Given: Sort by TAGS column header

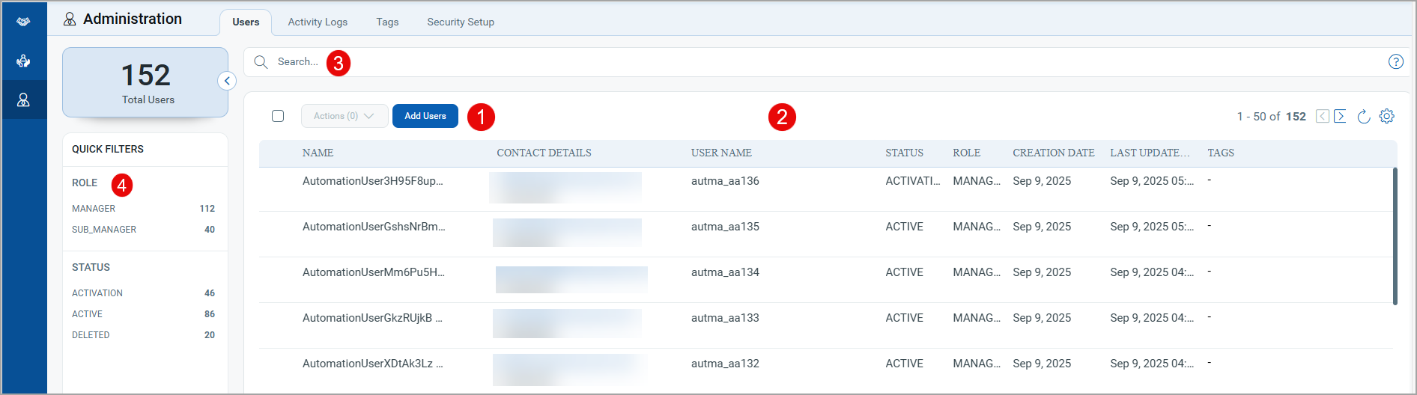Looking at the screenshot, I should coord(1221,153).
